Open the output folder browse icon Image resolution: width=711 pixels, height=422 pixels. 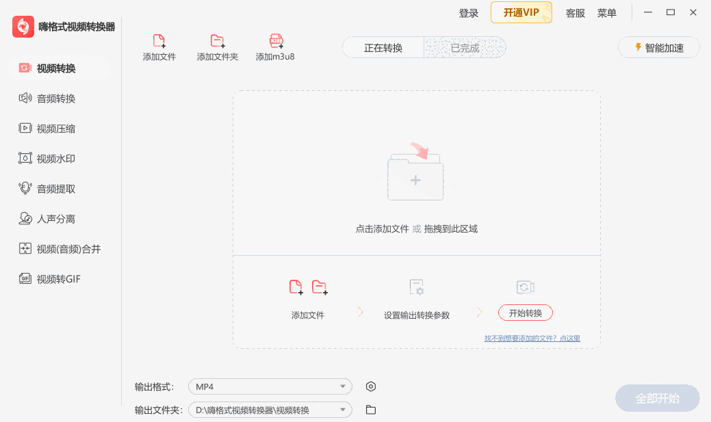[370, 409]
